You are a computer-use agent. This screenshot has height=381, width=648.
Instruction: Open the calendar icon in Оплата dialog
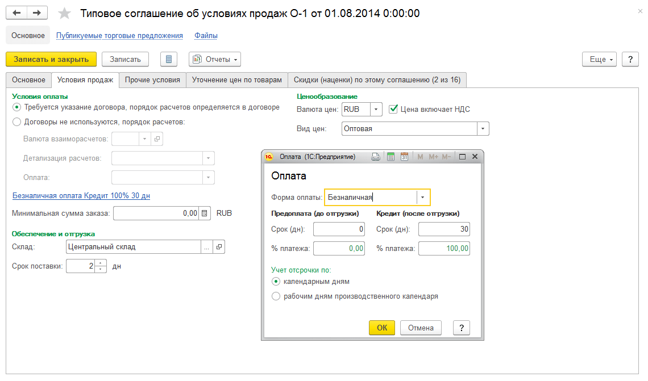point(405,157)
